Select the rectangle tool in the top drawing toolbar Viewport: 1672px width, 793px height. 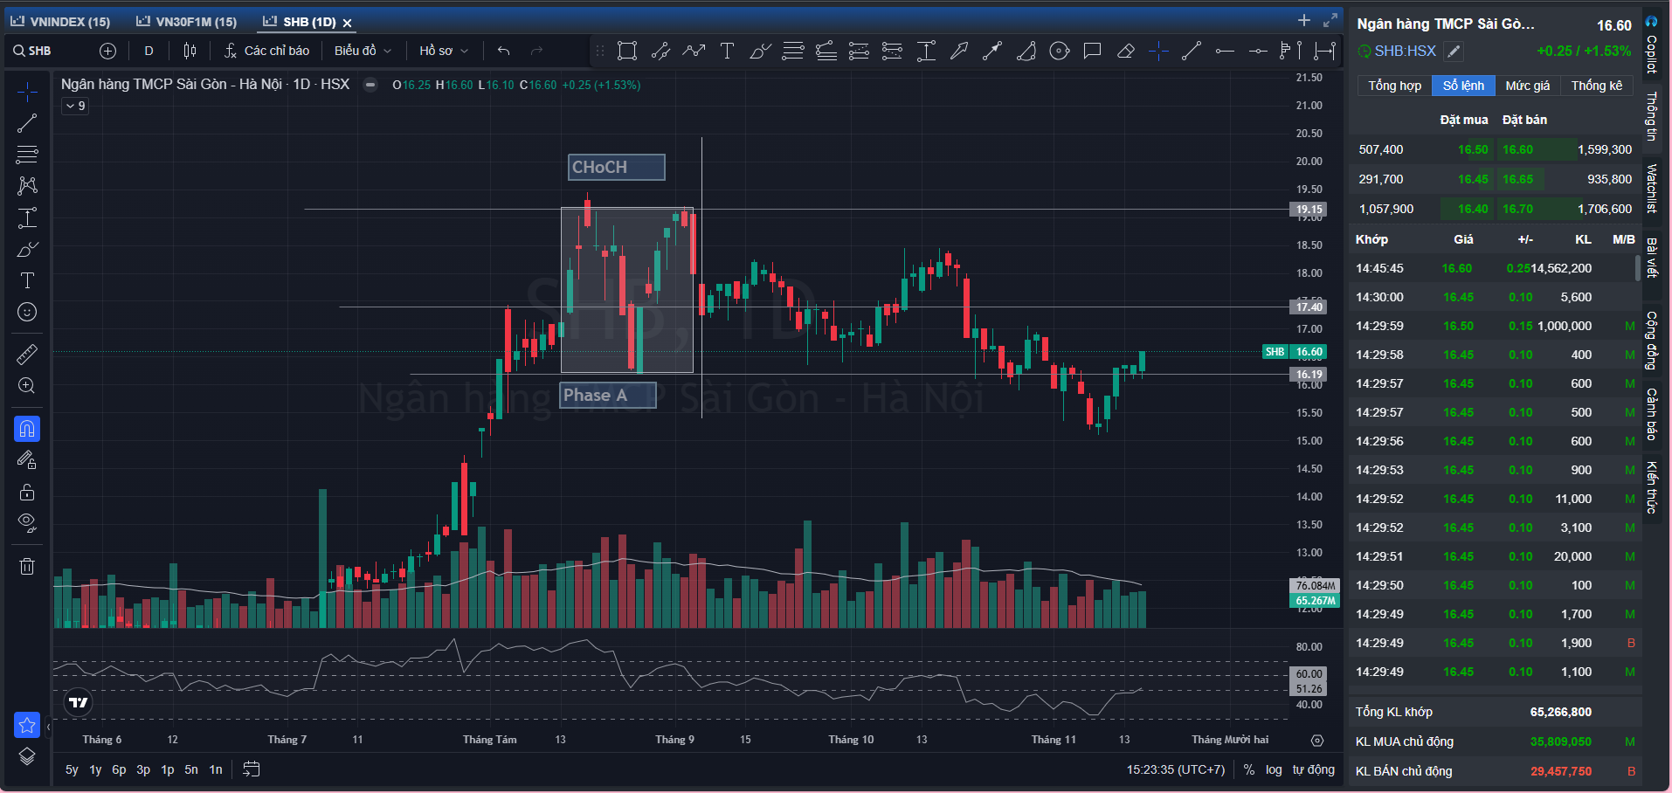(627, 51)
